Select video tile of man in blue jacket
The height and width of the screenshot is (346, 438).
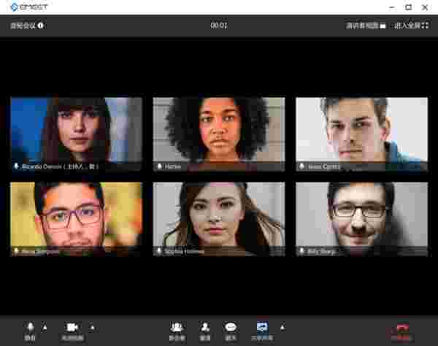362,134
